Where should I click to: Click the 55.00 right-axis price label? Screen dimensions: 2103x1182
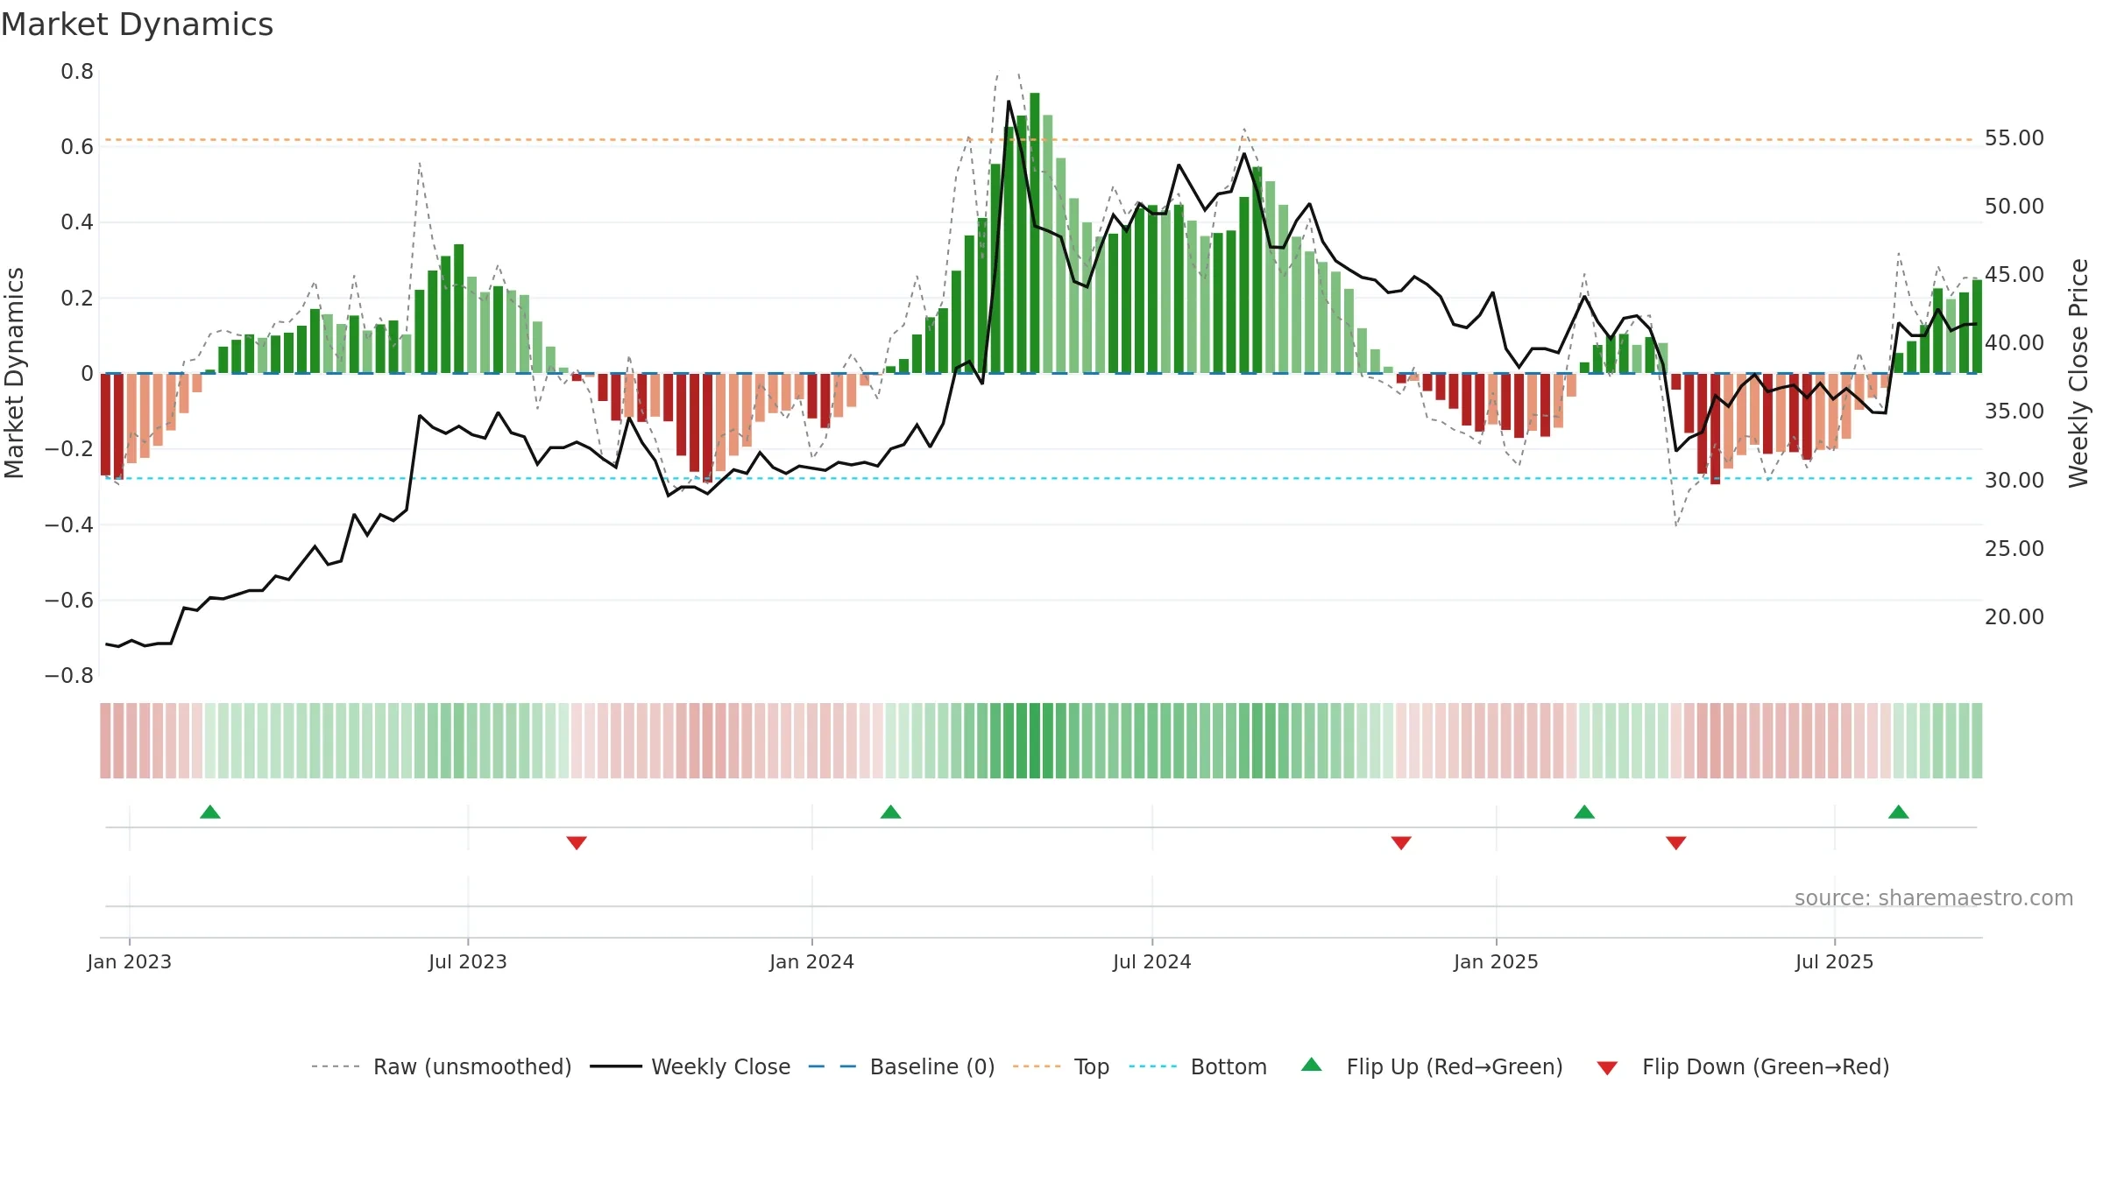[x=2014, y=138]
